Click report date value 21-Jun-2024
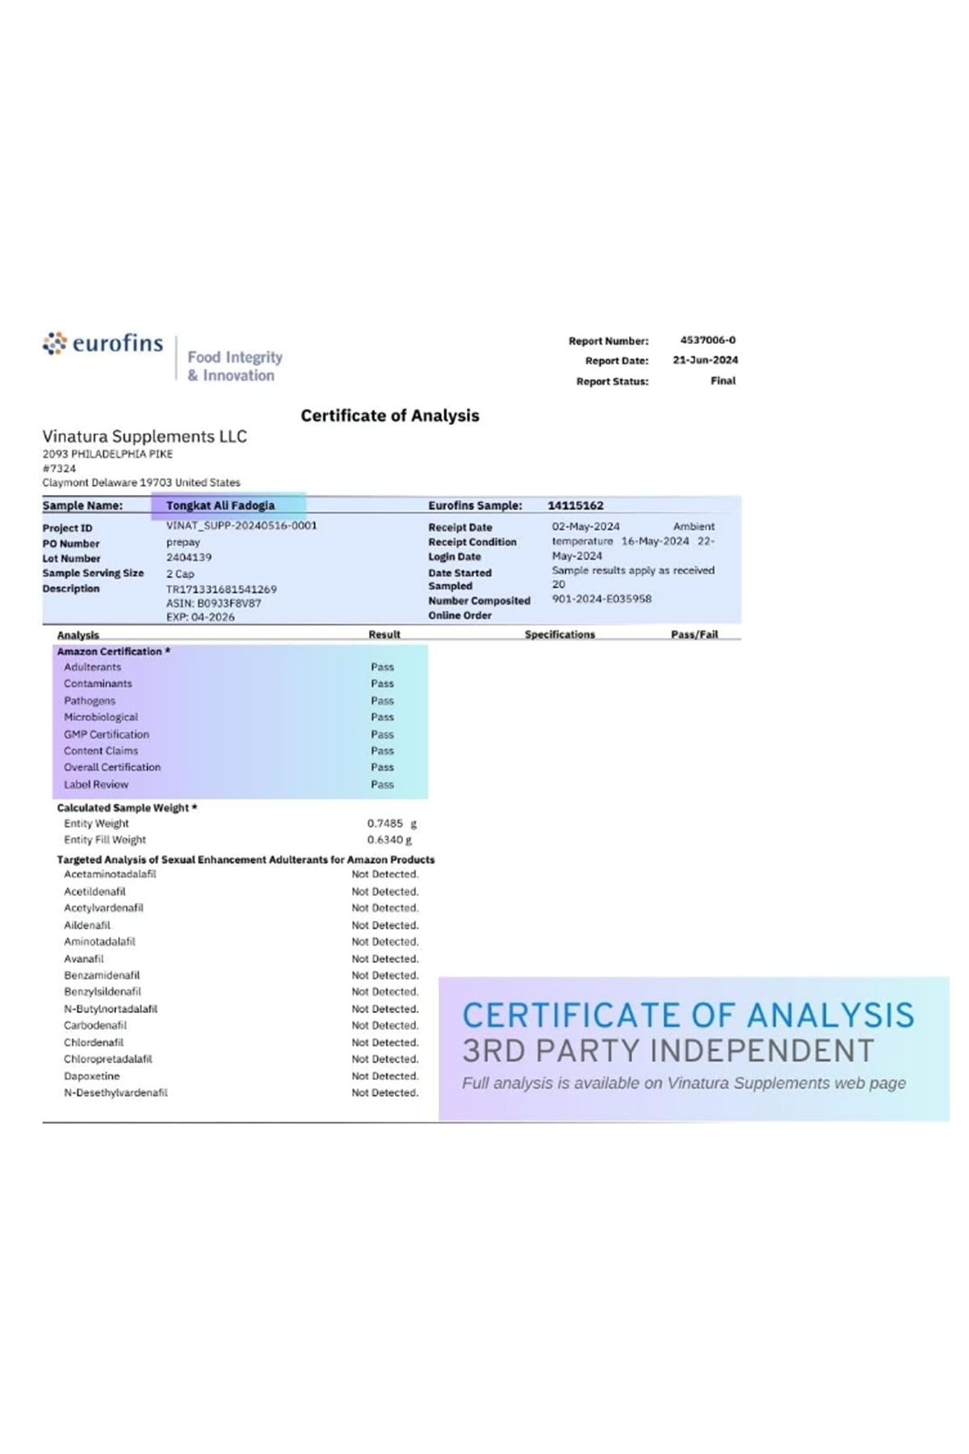 [705, 360]
